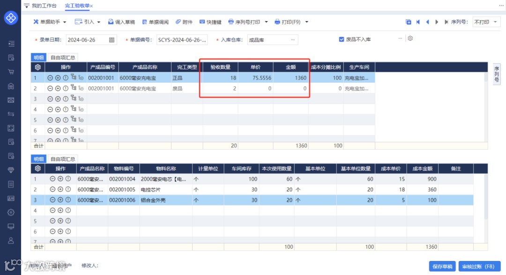Open 入库仓库 成品库 selector ellipsis
Image resolution: width=506 pixels, height=275 pixels.
pyautogui.click(x=293, y=40)
